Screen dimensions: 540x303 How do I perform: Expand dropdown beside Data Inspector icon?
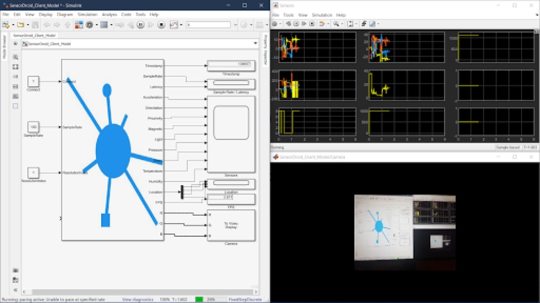tap(181, 25)
